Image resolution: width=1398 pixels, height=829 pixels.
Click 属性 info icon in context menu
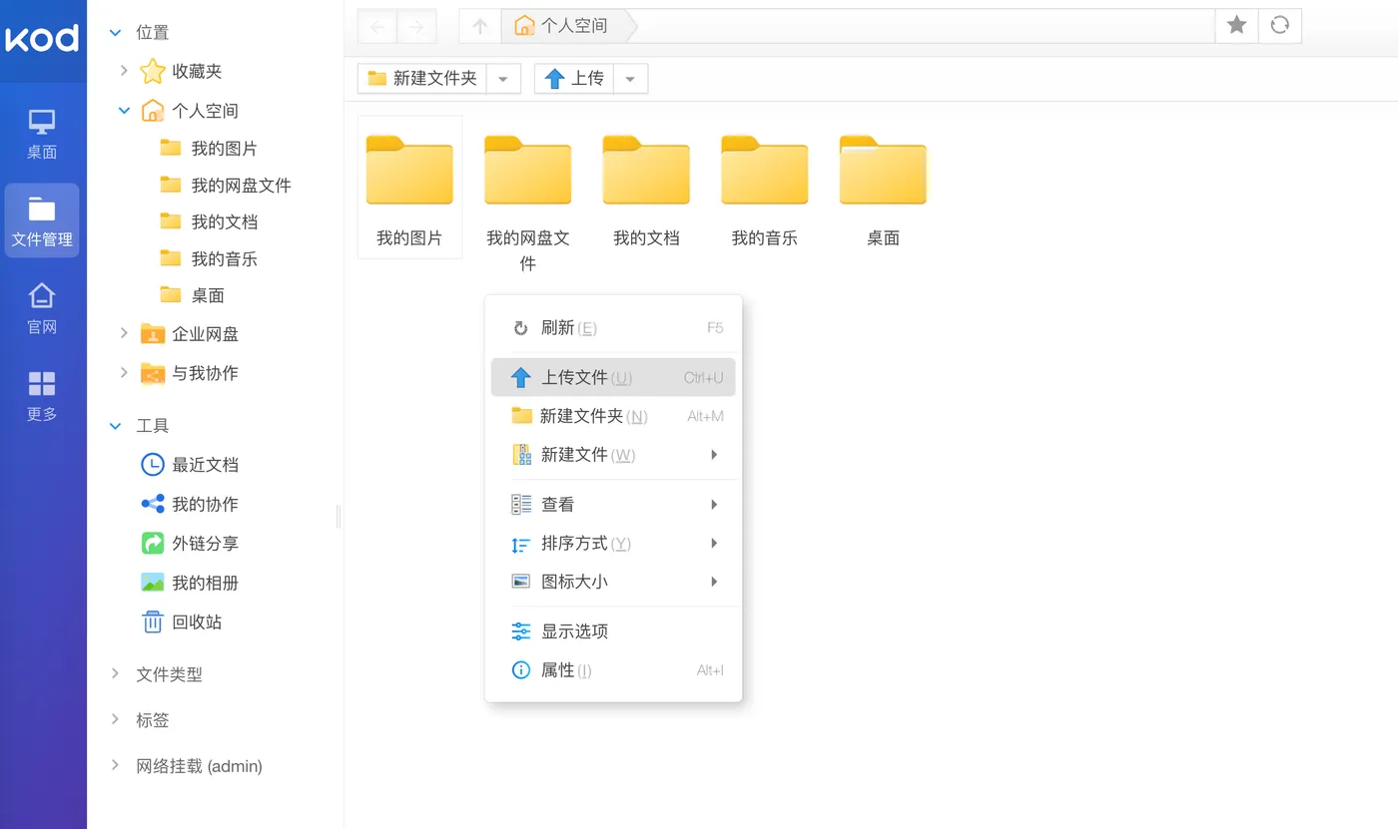[x=520, y=670]
